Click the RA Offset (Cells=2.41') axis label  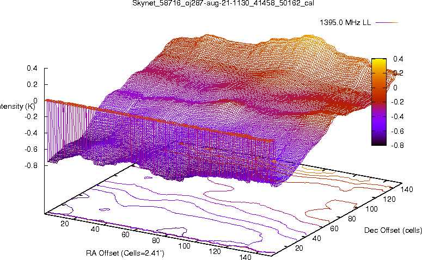tap(125, 253)
